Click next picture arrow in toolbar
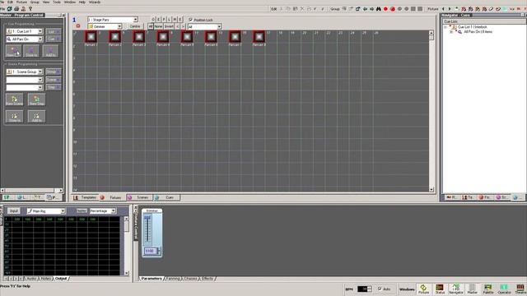This screenshot has height=296, width=527. (450, 9)
